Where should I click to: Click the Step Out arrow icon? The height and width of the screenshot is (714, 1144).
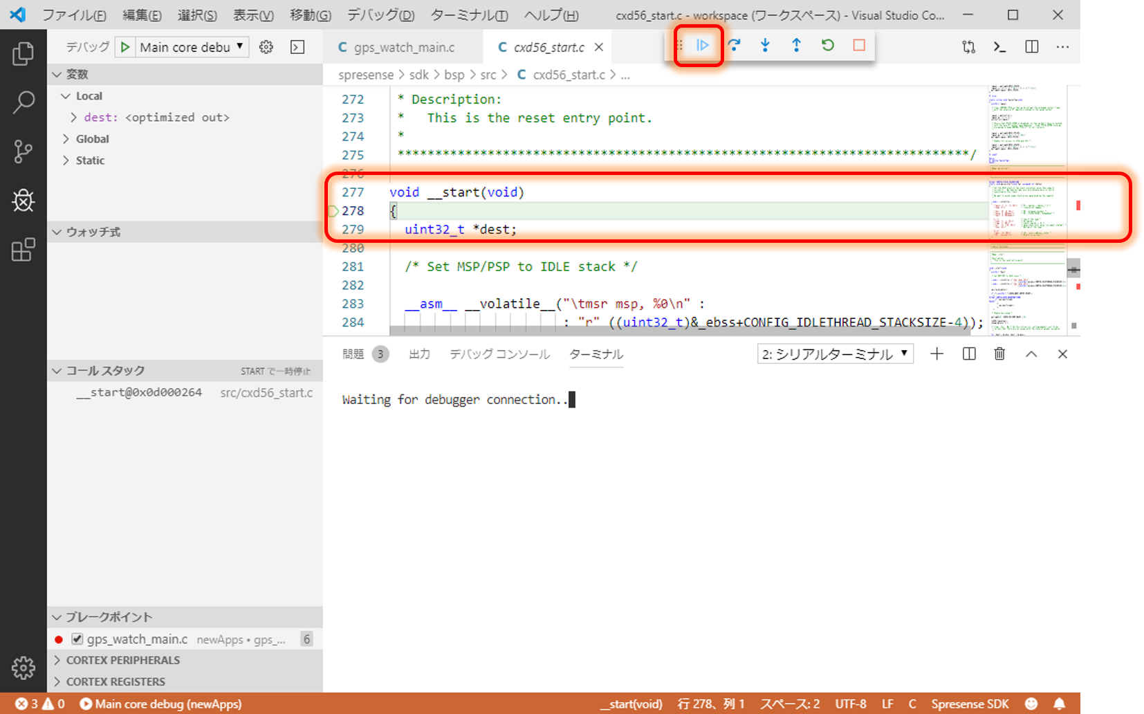pyautogui.click(x=796, y=46)
